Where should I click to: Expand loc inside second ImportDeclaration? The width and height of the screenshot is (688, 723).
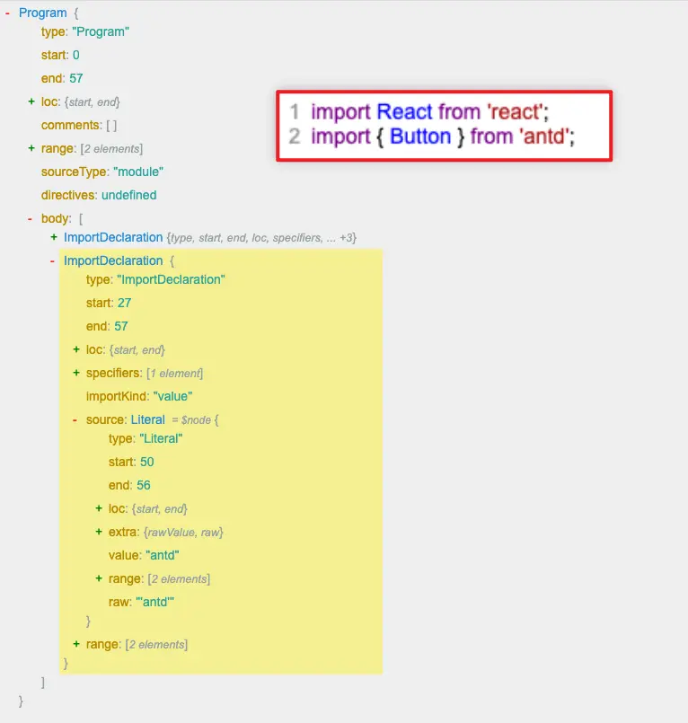(76, 349)
